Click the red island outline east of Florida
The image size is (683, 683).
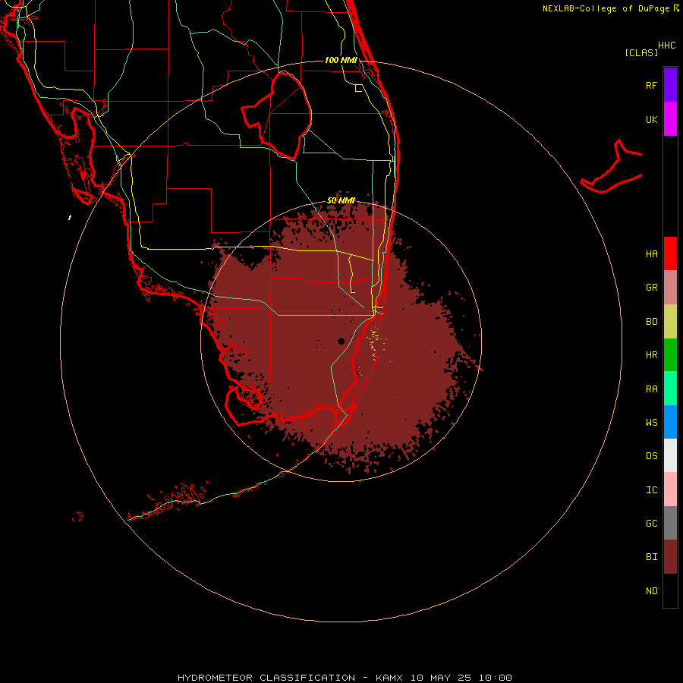point(612,167)
